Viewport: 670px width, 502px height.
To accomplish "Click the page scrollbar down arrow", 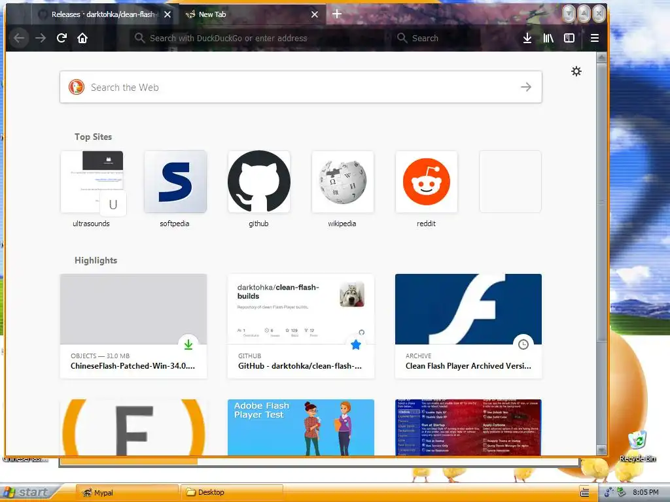I will [602, 450].
